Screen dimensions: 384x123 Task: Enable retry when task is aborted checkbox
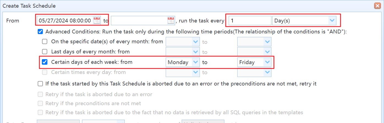pos(40,84)
